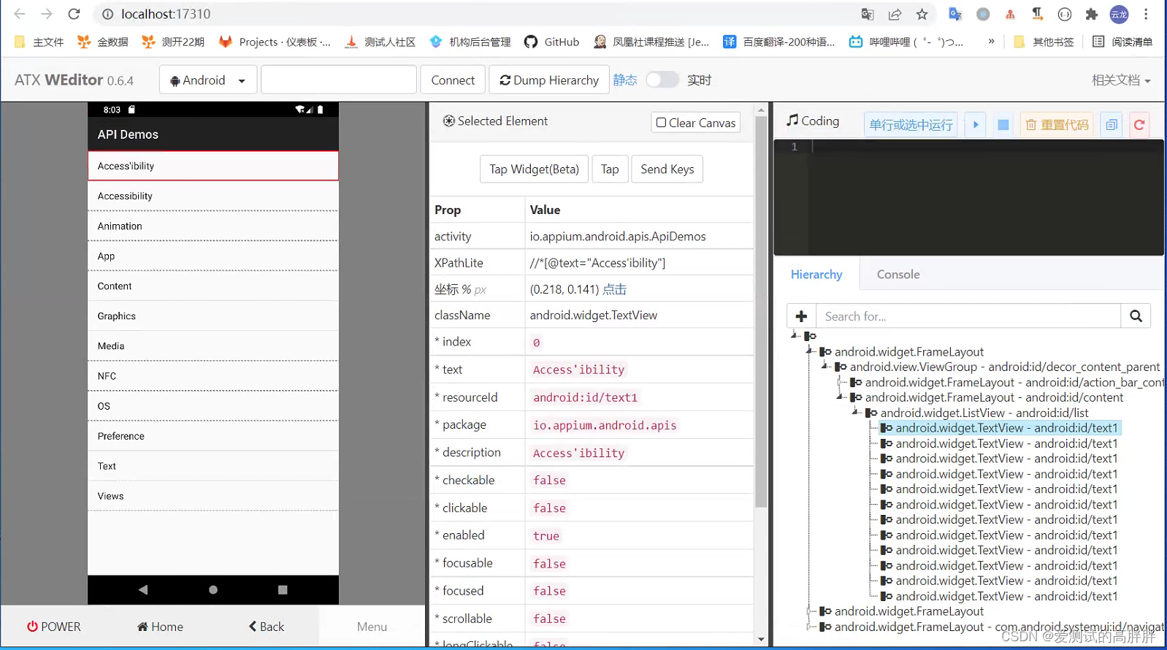Viewport: 1167px width, 650px height.
Task: Click the device address input field
Action: [339, 80]
